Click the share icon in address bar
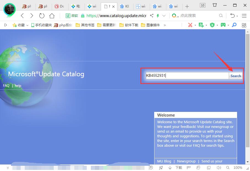Image resolution: width=250 pixels, height=171 pixels. click(x=152, y=16)
